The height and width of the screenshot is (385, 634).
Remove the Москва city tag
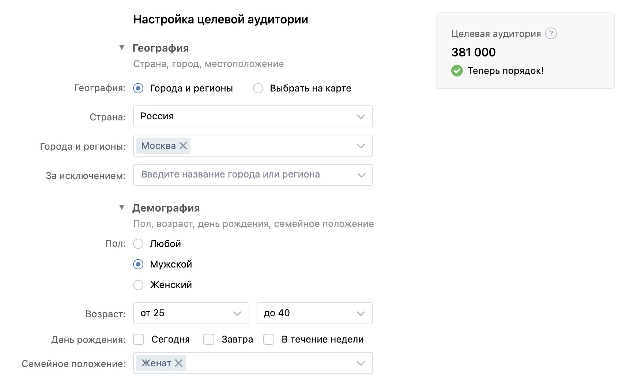[x=183, y=146]
